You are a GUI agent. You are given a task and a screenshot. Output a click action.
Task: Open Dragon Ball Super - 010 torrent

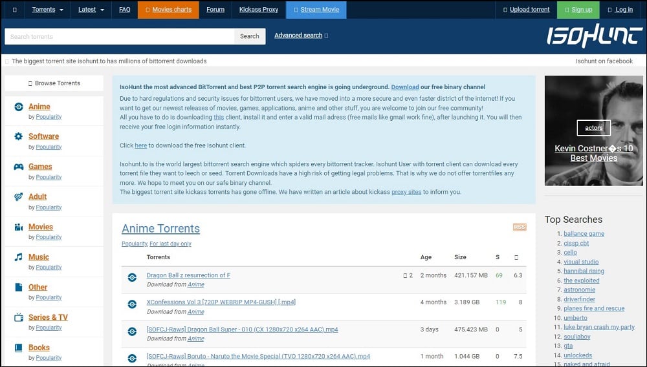point(242,330)
